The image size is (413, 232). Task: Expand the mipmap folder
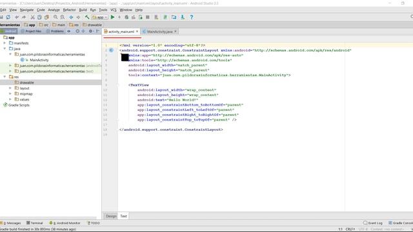pos(10,93)
